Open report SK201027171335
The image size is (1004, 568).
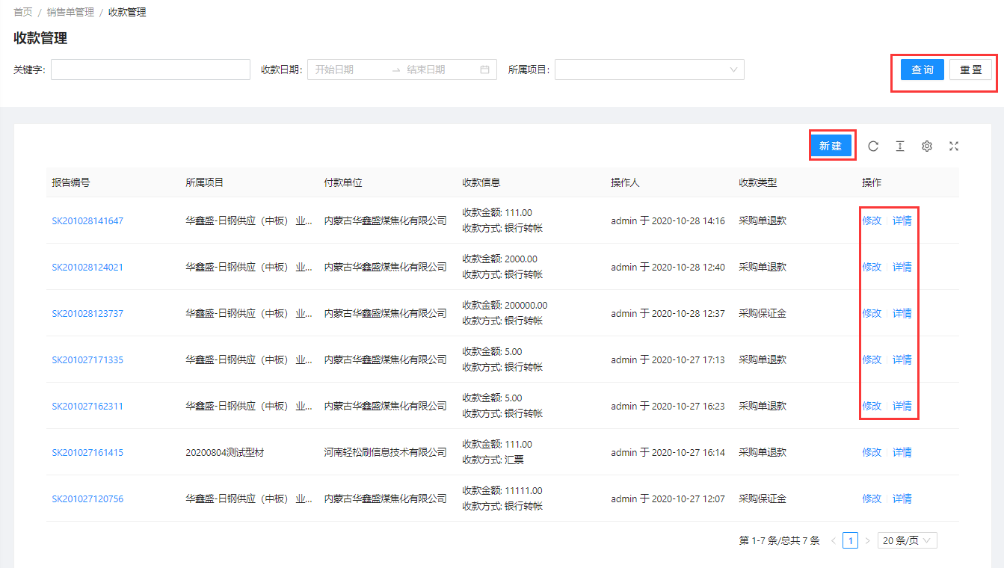pyautogui.click(x=87, y=360)
